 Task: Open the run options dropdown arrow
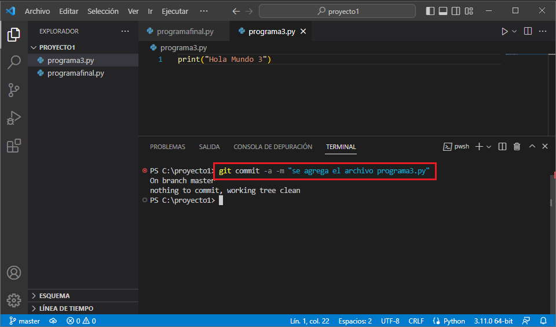click(x=514, y=32)
